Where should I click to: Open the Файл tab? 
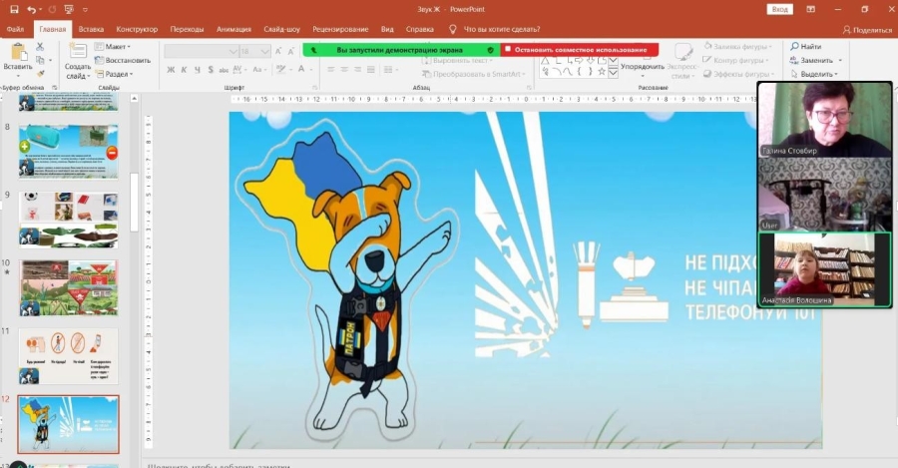15,29
